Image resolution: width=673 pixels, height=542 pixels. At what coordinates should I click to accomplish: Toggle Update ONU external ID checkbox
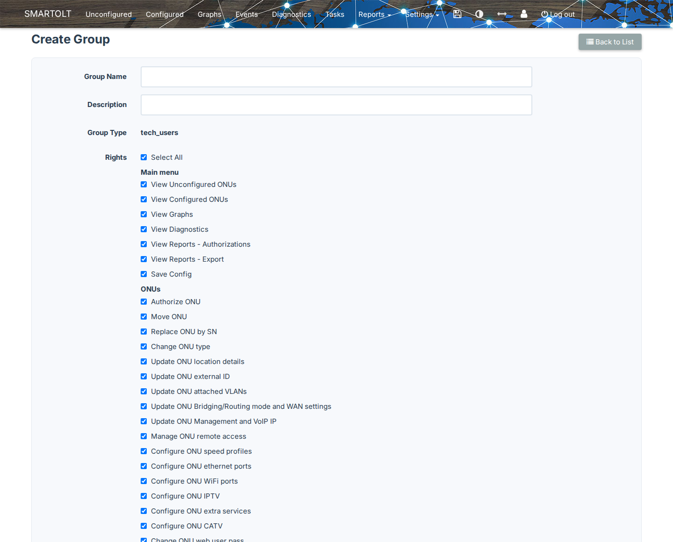[144, 377]
